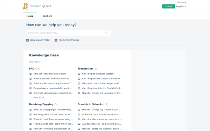
Task: Click 'View all 24' FAQ link
Action: (38, 97)
